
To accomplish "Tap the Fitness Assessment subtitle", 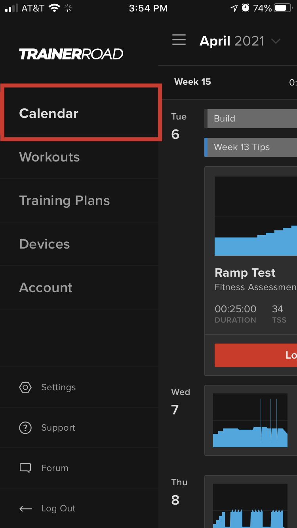I will [256, 287].
